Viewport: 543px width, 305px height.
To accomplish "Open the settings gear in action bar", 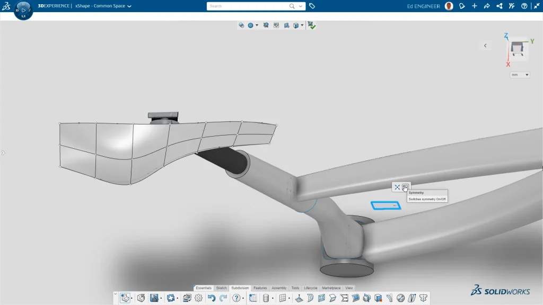I will [x=198, y=298].
